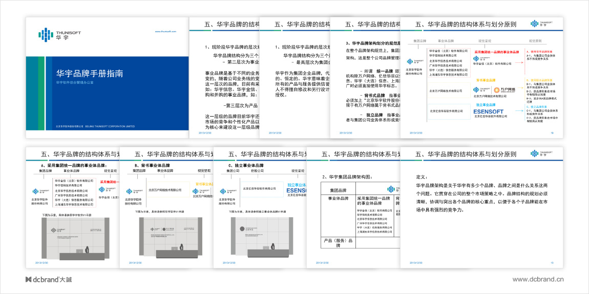The height and width of the screenshot is (294, 589).
Task: Open the www.dcbrand.cn link
Action: click(x=538, y=279)
